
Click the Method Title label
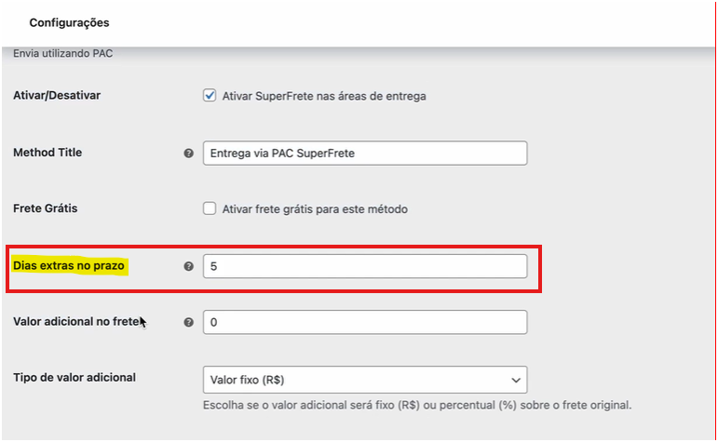coord(47,153)
